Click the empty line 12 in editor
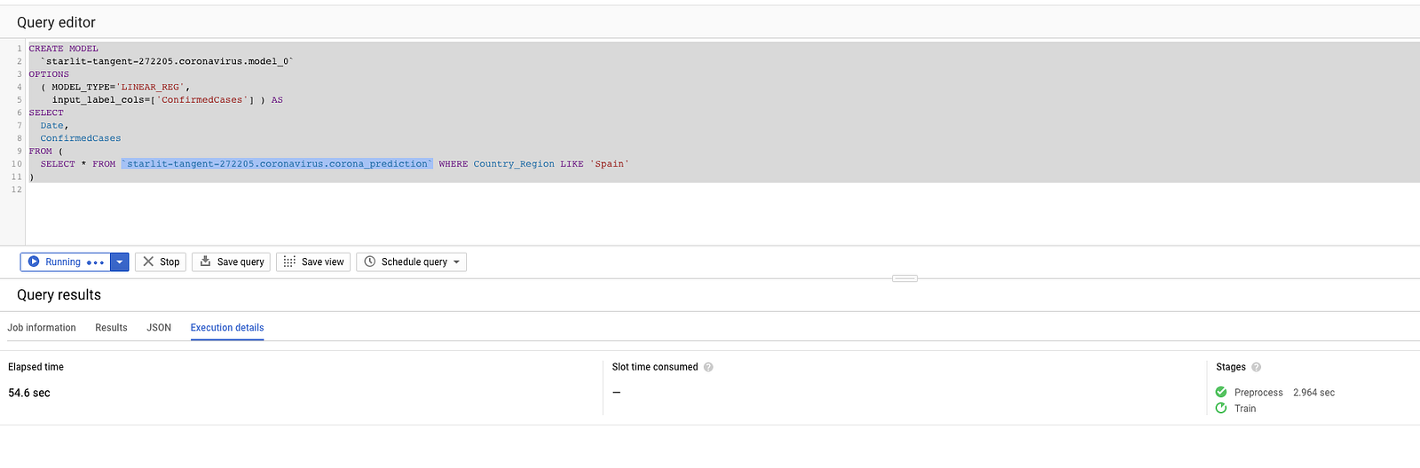Image resolution: width=1420 pixels, height=468 pixels. click(x=722, y=190)
